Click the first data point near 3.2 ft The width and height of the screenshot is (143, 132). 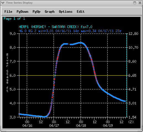click(x=19, y=114)
